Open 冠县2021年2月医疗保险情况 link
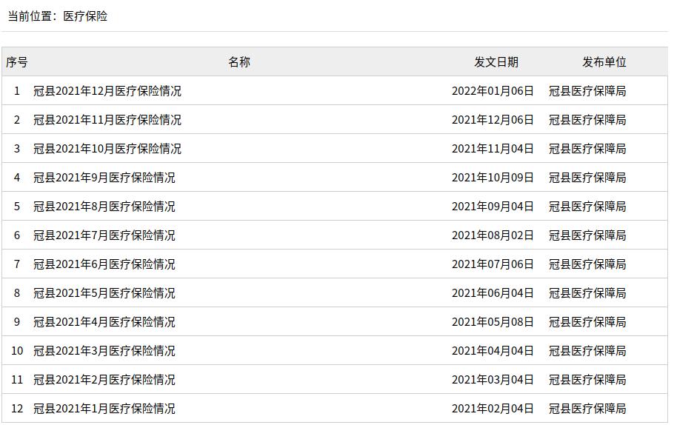Image resolution: width=674 pixels, height=425 pixels. pos(104,380)
